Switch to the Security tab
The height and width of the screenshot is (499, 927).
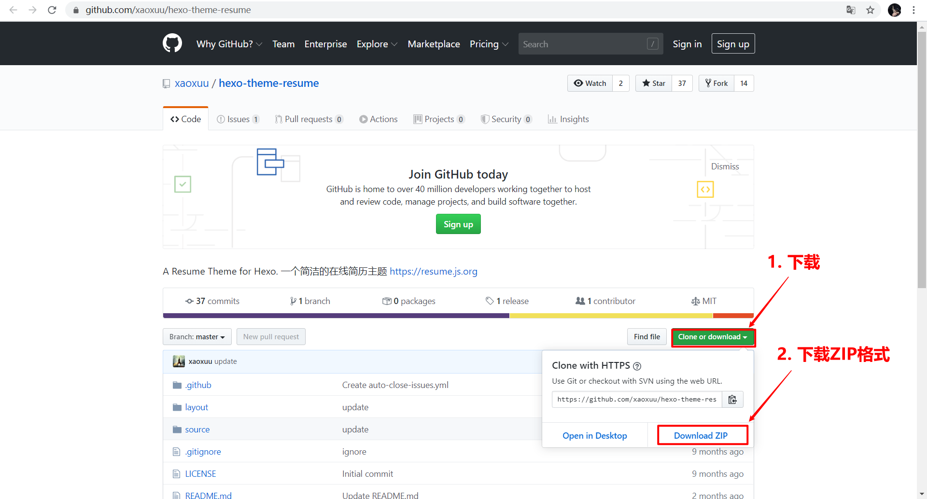coord(506,119)
